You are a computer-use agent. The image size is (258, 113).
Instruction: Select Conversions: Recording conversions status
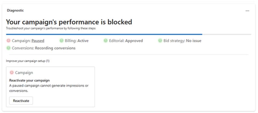click(x=41, y=48)
